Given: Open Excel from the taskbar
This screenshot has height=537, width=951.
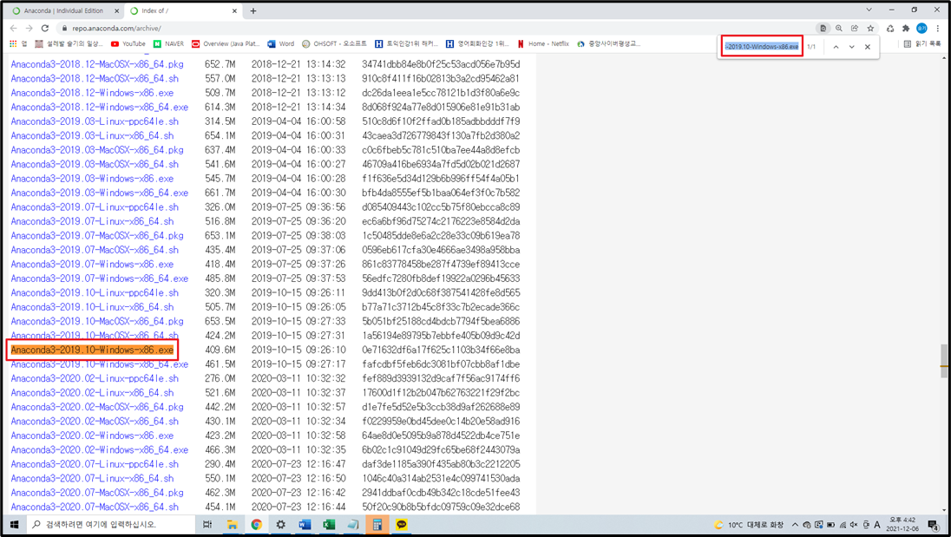Looking at the screenshot, I should tap(329, 524).
